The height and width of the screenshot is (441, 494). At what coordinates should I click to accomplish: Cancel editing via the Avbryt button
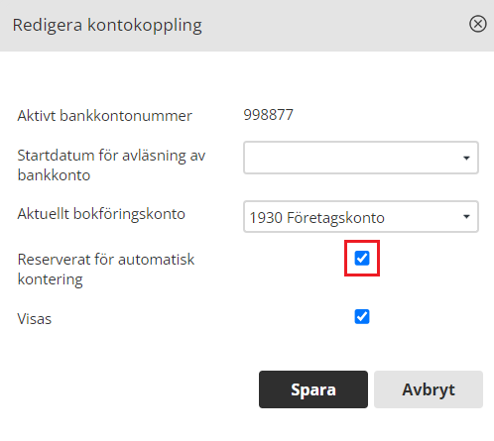click(429, 389)
